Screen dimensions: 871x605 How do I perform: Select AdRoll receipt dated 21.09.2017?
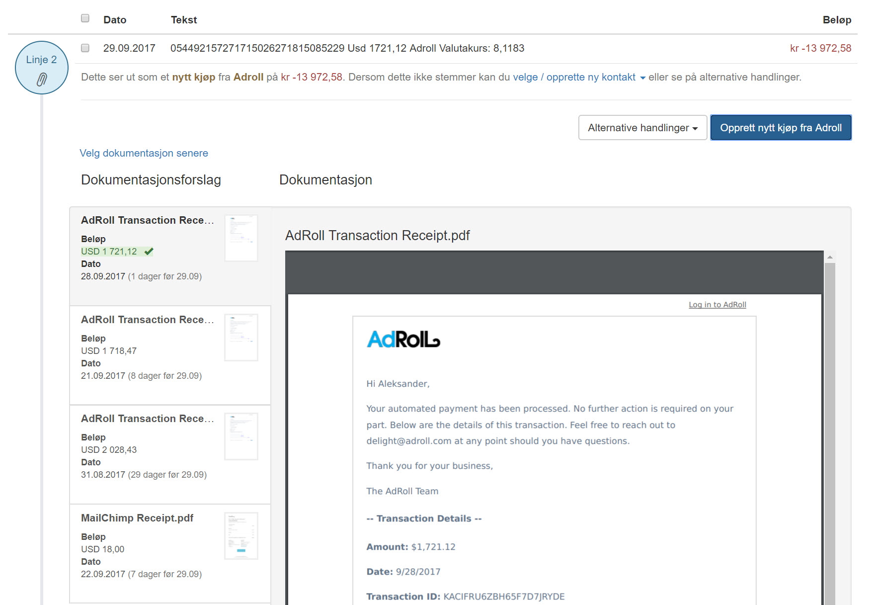pyautogui.click(x=170, y=355)
